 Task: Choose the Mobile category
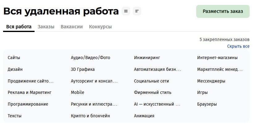pyautogui.click(x=77, y=92)
